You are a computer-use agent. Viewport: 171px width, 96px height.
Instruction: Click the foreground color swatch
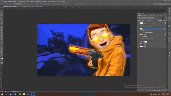click(x=1, y=57)
